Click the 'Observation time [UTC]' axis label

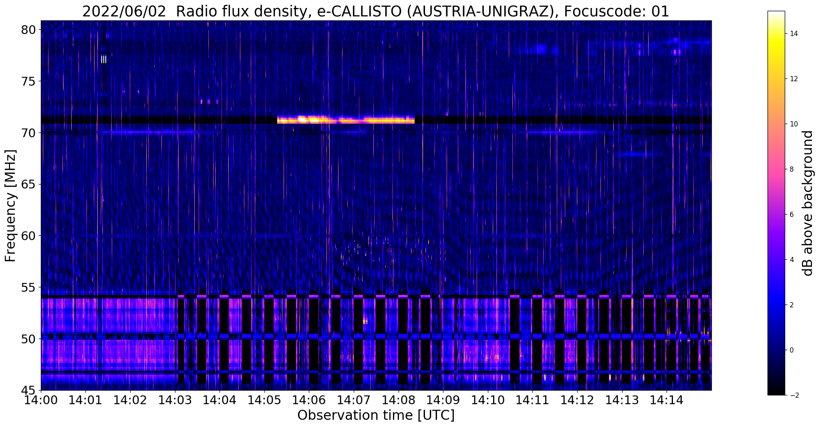click(376, 415)
